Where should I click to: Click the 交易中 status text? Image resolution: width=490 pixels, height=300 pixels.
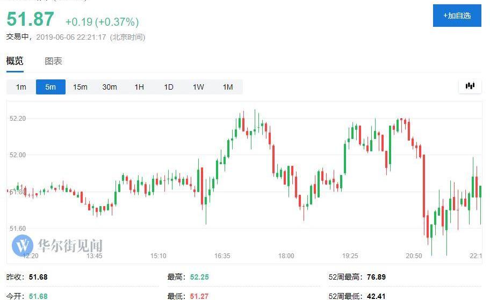(18, 37)
